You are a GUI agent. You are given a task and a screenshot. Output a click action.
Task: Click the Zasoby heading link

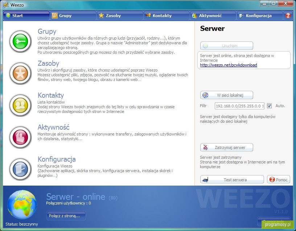pyautogui.click(x=48, y=63)
